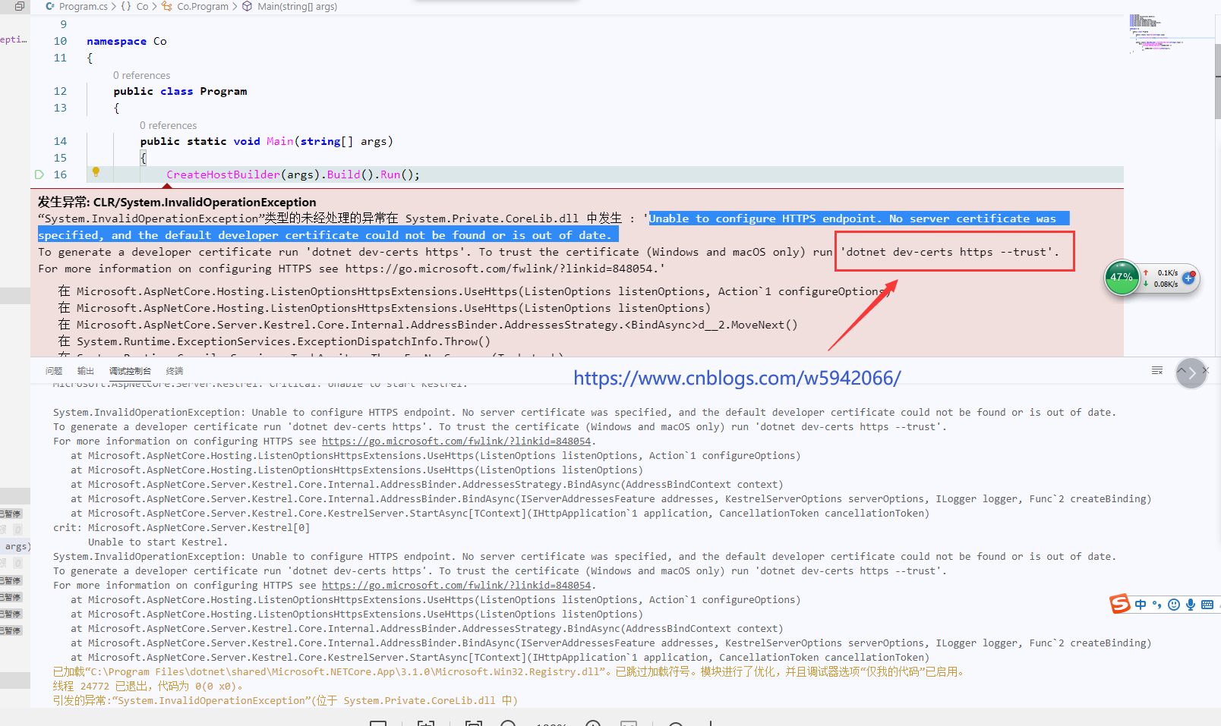This screenshot has height=726, width=1221.
Task: Switch to the 问题 (Problems) tab
Action: [54, 371]
